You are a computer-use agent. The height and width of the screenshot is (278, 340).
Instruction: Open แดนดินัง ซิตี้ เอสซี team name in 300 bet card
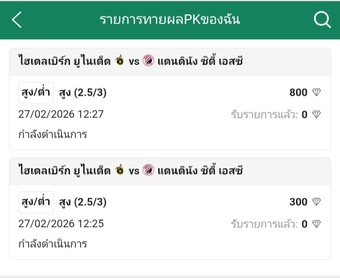click(x=200, y=170)
